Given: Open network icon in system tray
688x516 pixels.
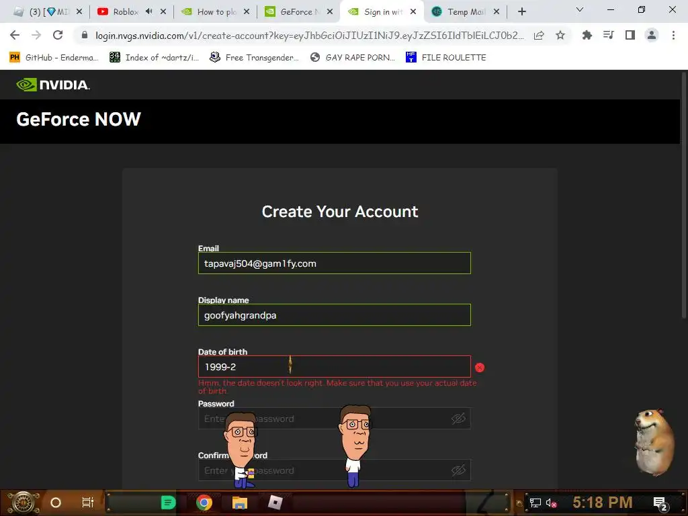Looking at the screenshot, I should (x=535, y=503).
